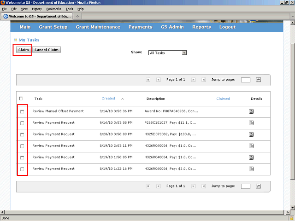Click horizontal scrollbar left arrow
295x221 pixels.
(2, 212)
